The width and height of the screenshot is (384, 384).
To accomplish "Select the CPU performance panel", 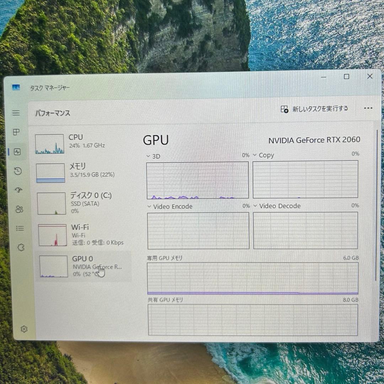I will (x=82, y=144).
